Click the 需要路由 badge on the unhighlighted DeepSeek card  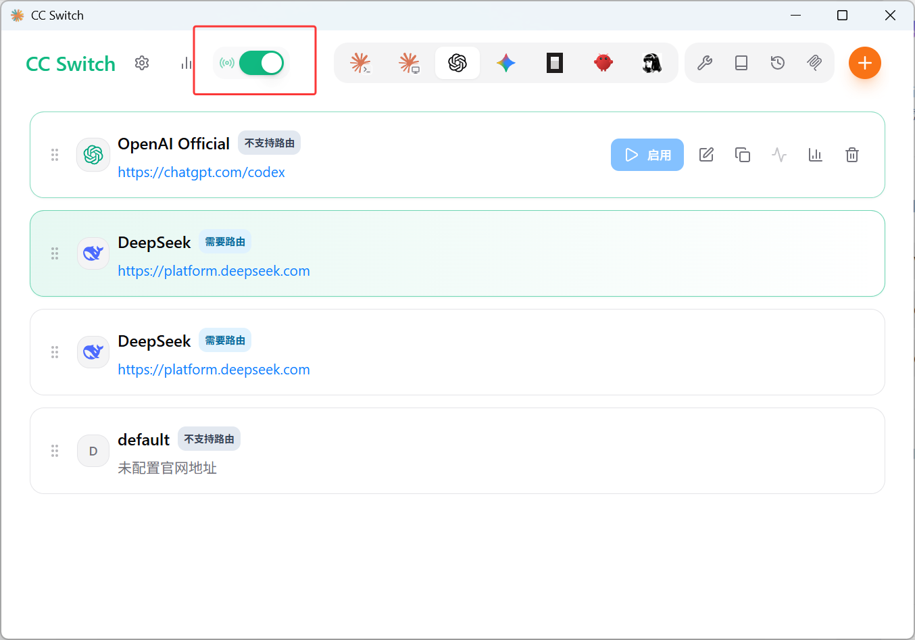[x=225, y=341]
